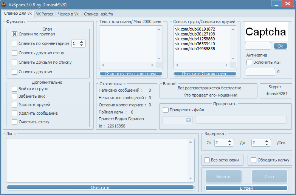Select vk.com/club60191872 in group list
Screen dimensions: 296x195
pos(195,29)
